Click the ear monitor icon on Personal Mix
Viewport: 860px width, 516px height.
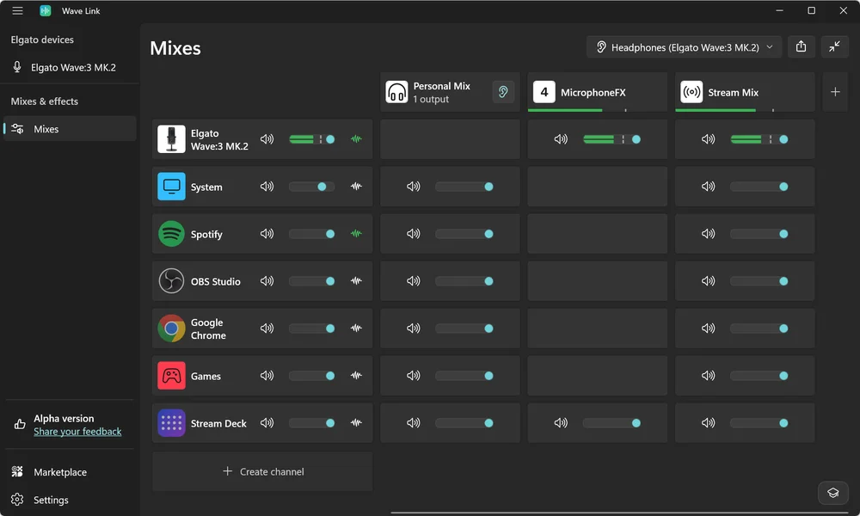pos(503,92)
